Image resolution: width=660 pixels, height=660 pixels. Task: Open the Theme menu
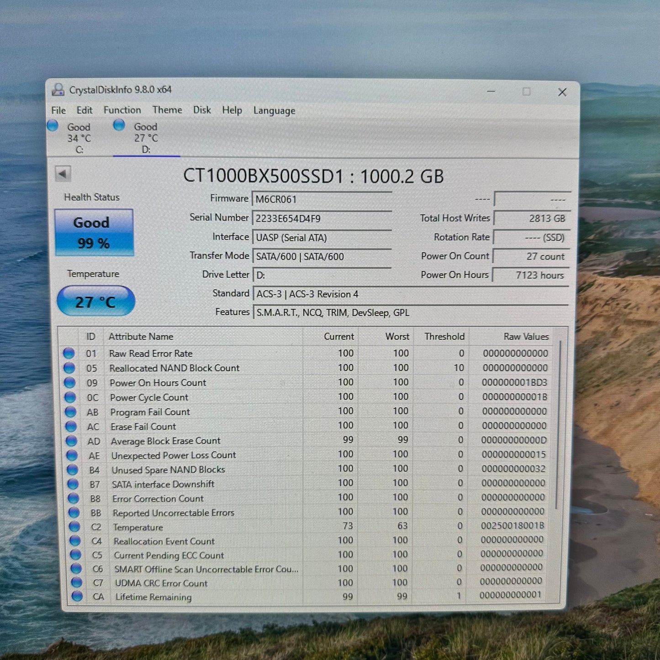(167, 110)
